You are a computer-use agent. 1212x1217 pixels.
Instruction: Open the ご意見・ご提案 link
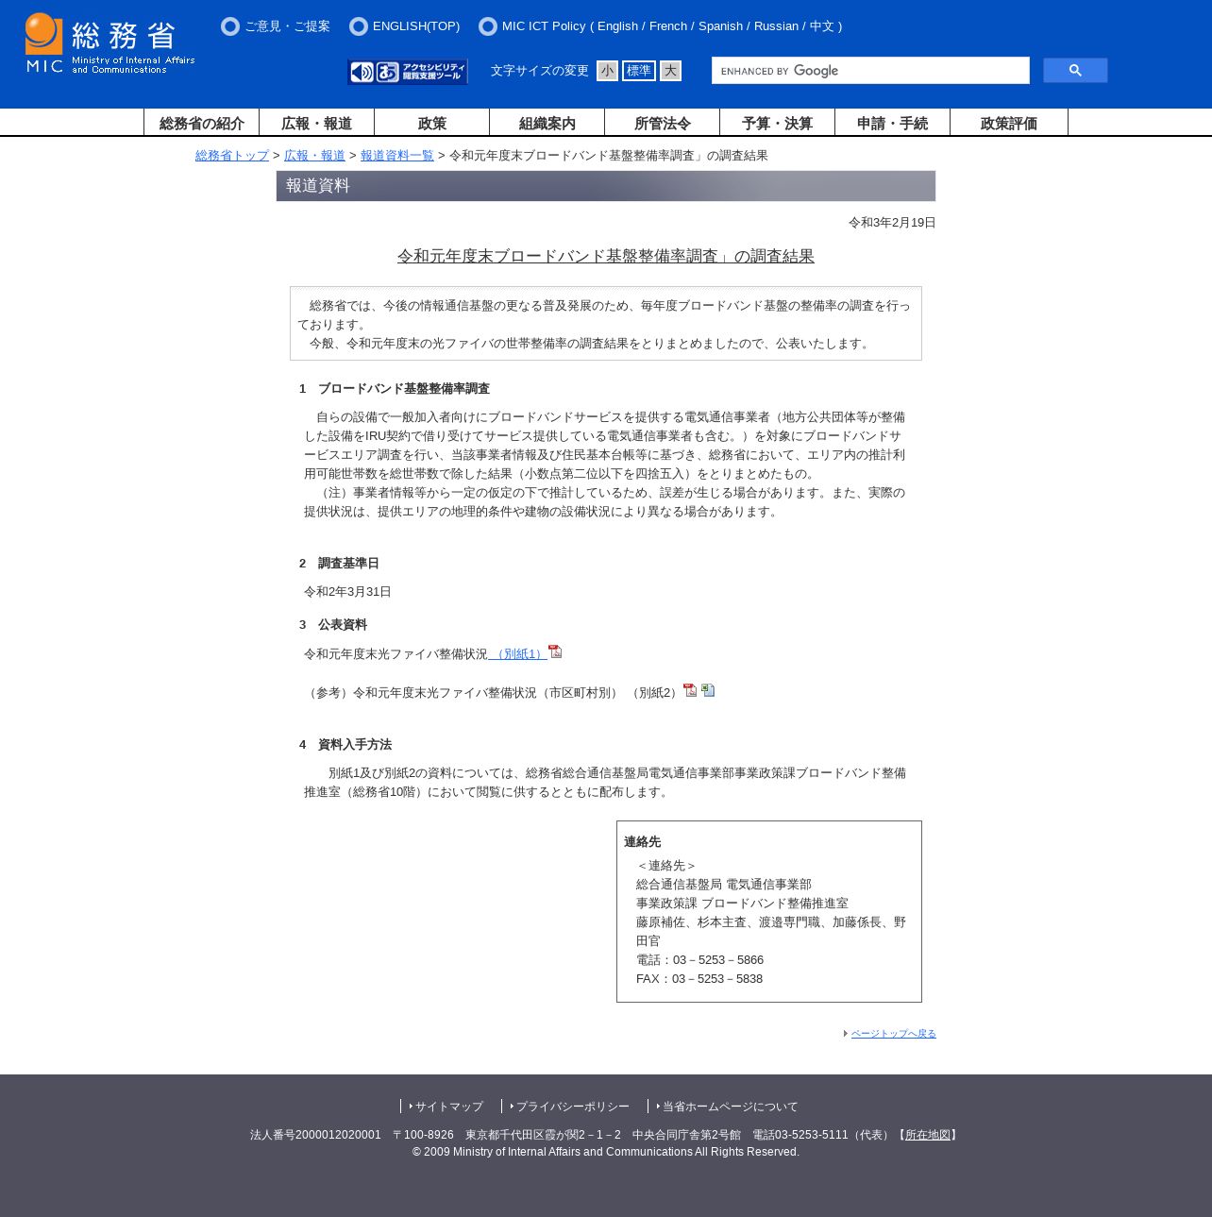(x=287, y=26)
